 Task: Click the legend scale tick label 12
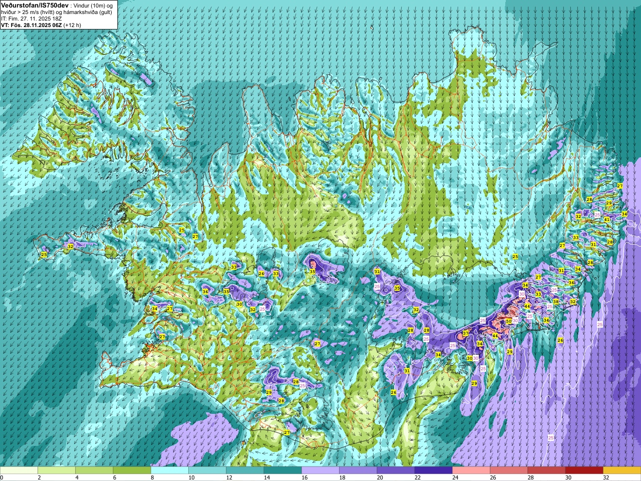229,477
